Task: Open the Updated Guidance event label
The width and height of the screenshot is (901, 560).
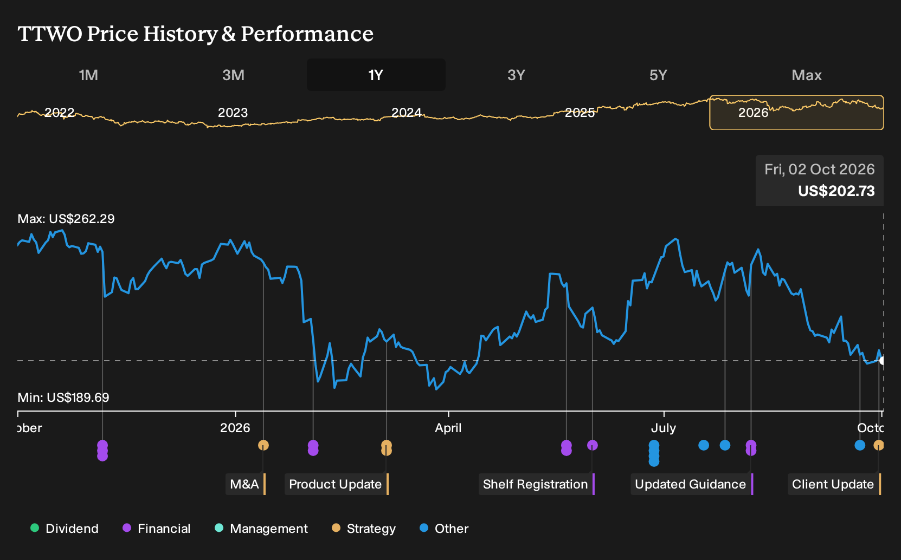Action: (x=692, y=484)
